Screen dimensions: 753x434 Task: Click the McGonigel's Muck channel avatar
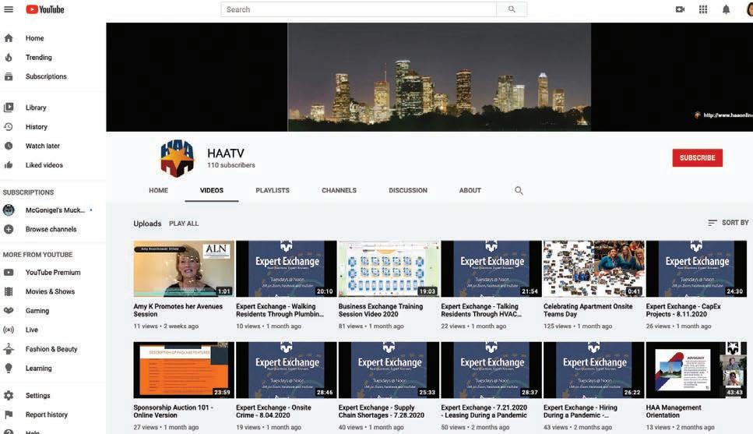9,210
